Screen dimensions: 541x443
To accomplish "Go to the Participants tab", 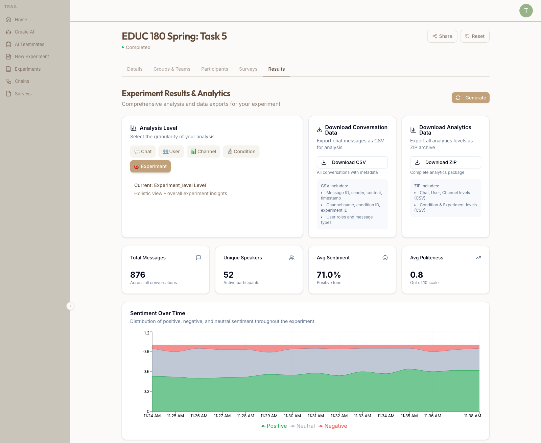I will click(215, 69).
